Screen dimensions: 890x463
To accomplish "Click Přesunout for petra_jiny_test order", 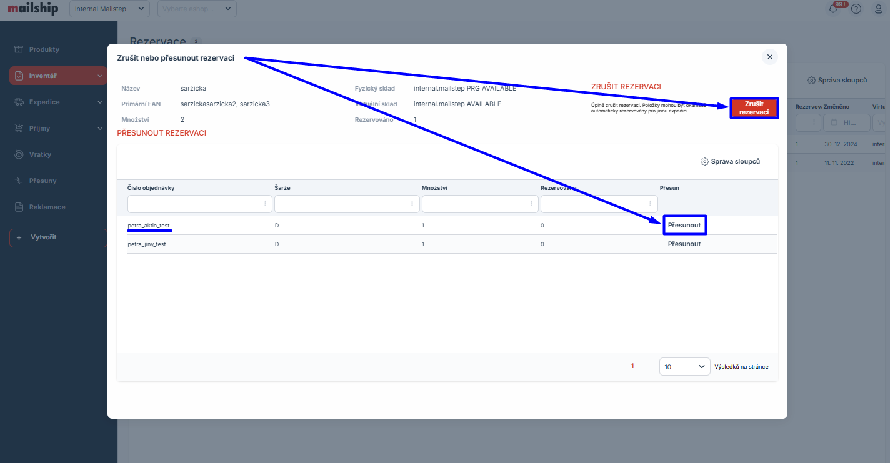I will [x=684, y=244].
